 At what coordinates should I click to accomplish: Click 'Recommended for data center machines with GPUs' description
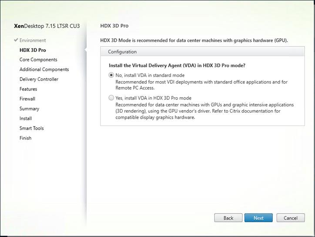tap(204, 111)
